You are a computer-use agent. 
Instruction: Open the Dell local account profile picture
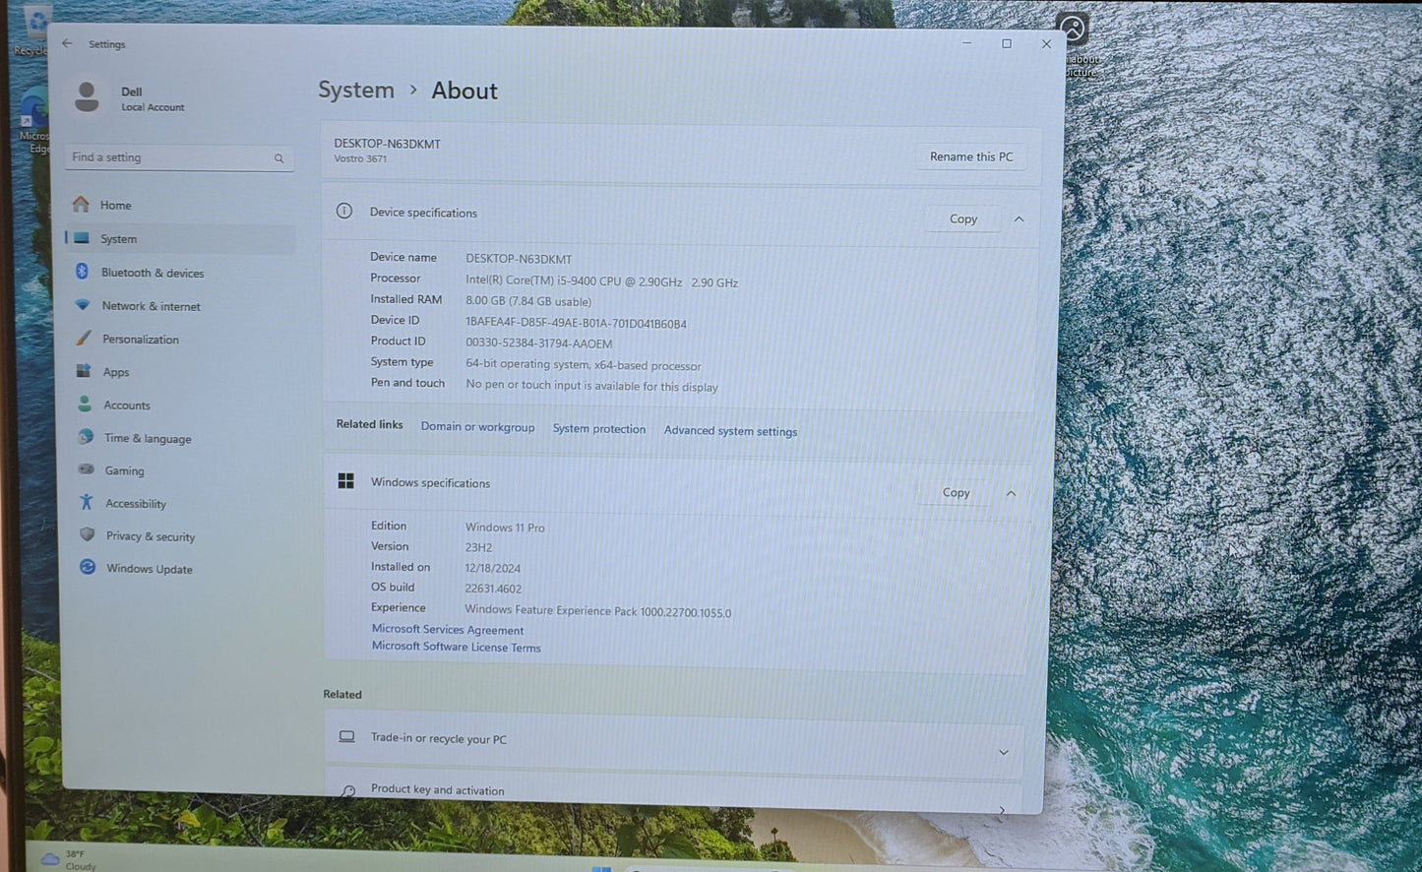point(87,97)
